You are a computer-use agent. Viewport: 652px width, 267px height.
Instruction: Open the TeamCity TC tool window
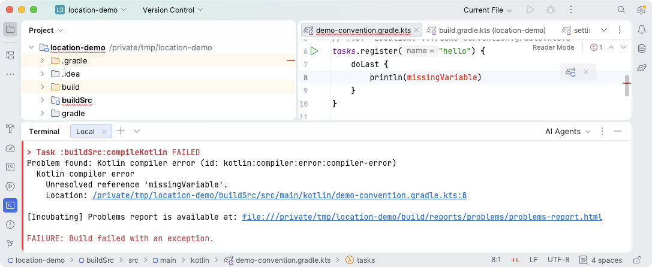pos(10,167)
